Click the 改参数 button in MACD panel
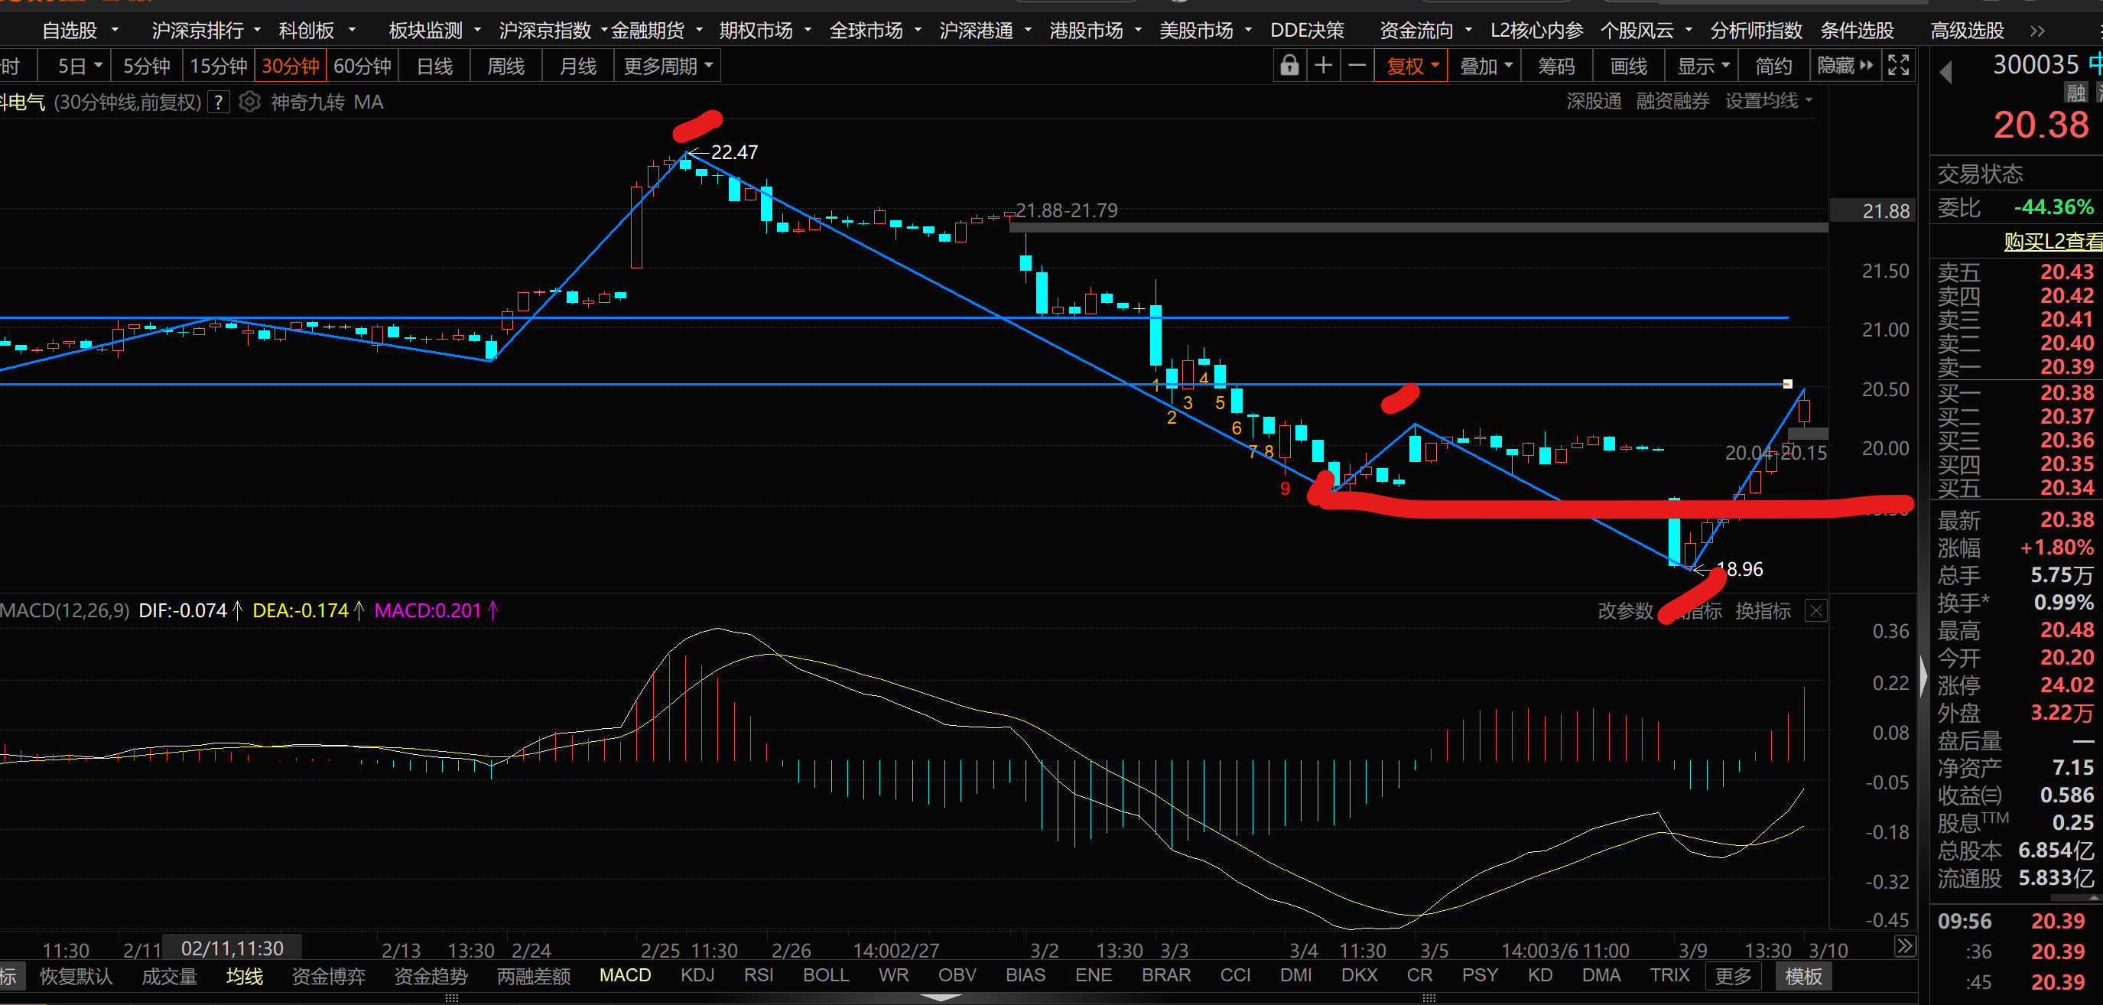Viewport: 2103px width, 1005px height. pos(1624,610)
